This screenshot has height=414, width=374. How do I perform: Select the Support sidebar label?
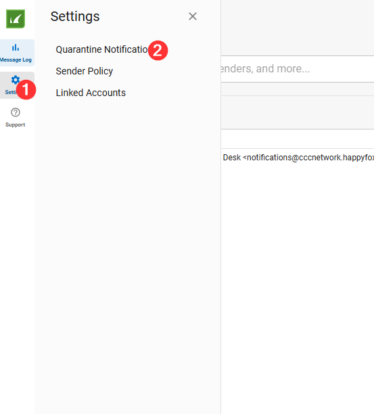click(16, 124)
